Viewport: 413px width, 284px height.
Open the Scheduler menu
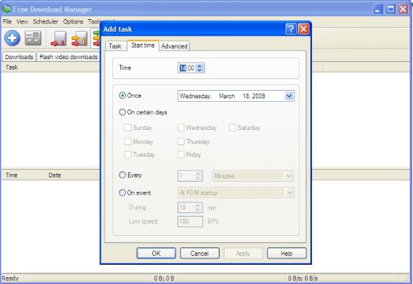tap(45, 21)
